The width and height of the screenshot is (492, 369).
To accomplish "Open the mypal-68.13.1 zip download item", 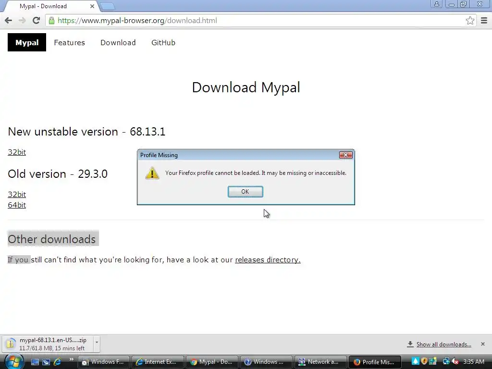I will [49, 344].
